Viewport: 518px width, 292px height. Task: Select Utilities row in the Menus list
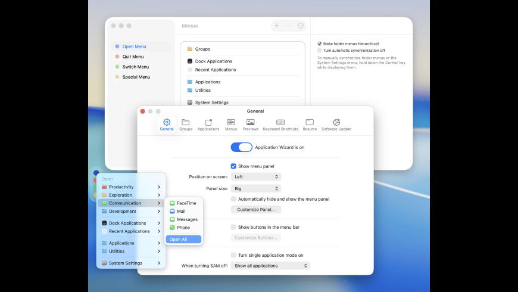[x=242, y=90]
